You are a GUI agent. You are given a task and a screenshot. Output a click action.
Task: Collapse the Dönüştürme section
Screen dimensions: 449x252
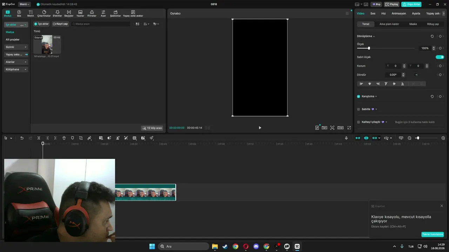(374, 36)
